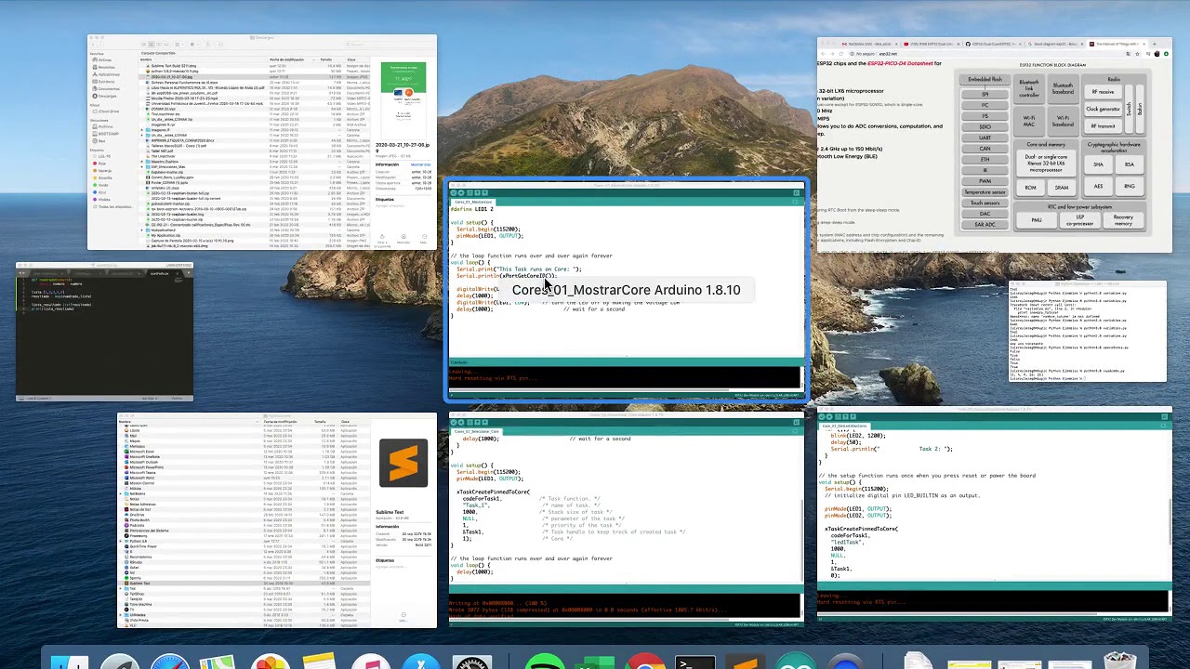Open Safari from the Dock
The image size is (1190, 669).
tap(170, 662)
